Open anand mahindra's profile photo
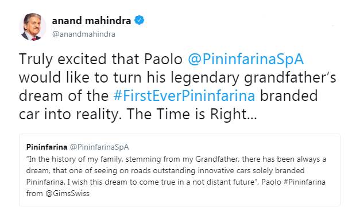 (33, 27)
